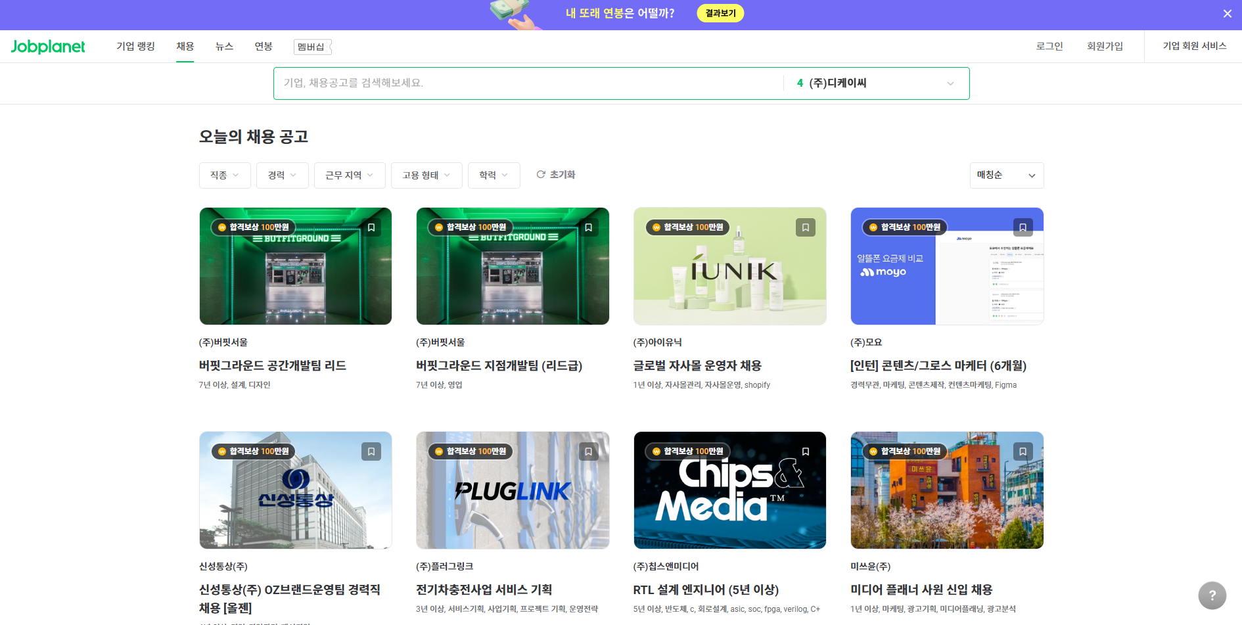
Task: Open the 직종 filter dropdown
Action: click(225, 175)
